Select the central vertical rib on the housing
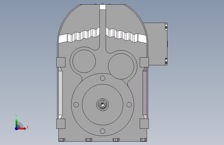Viewport: 224px width, 145px height. tap(103, 30)
